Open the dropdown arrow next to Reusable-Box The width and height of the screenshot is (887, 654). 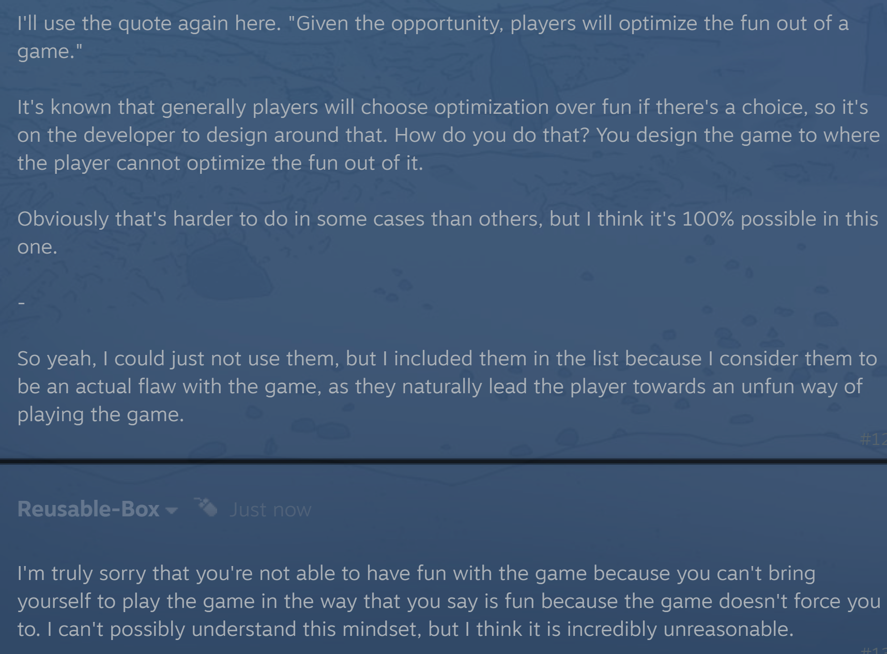(171, 511)
